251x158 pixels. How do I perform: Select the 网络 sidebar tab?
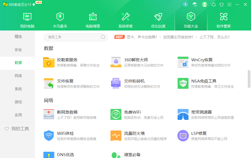pyautogui.click(x=17, y=76)
